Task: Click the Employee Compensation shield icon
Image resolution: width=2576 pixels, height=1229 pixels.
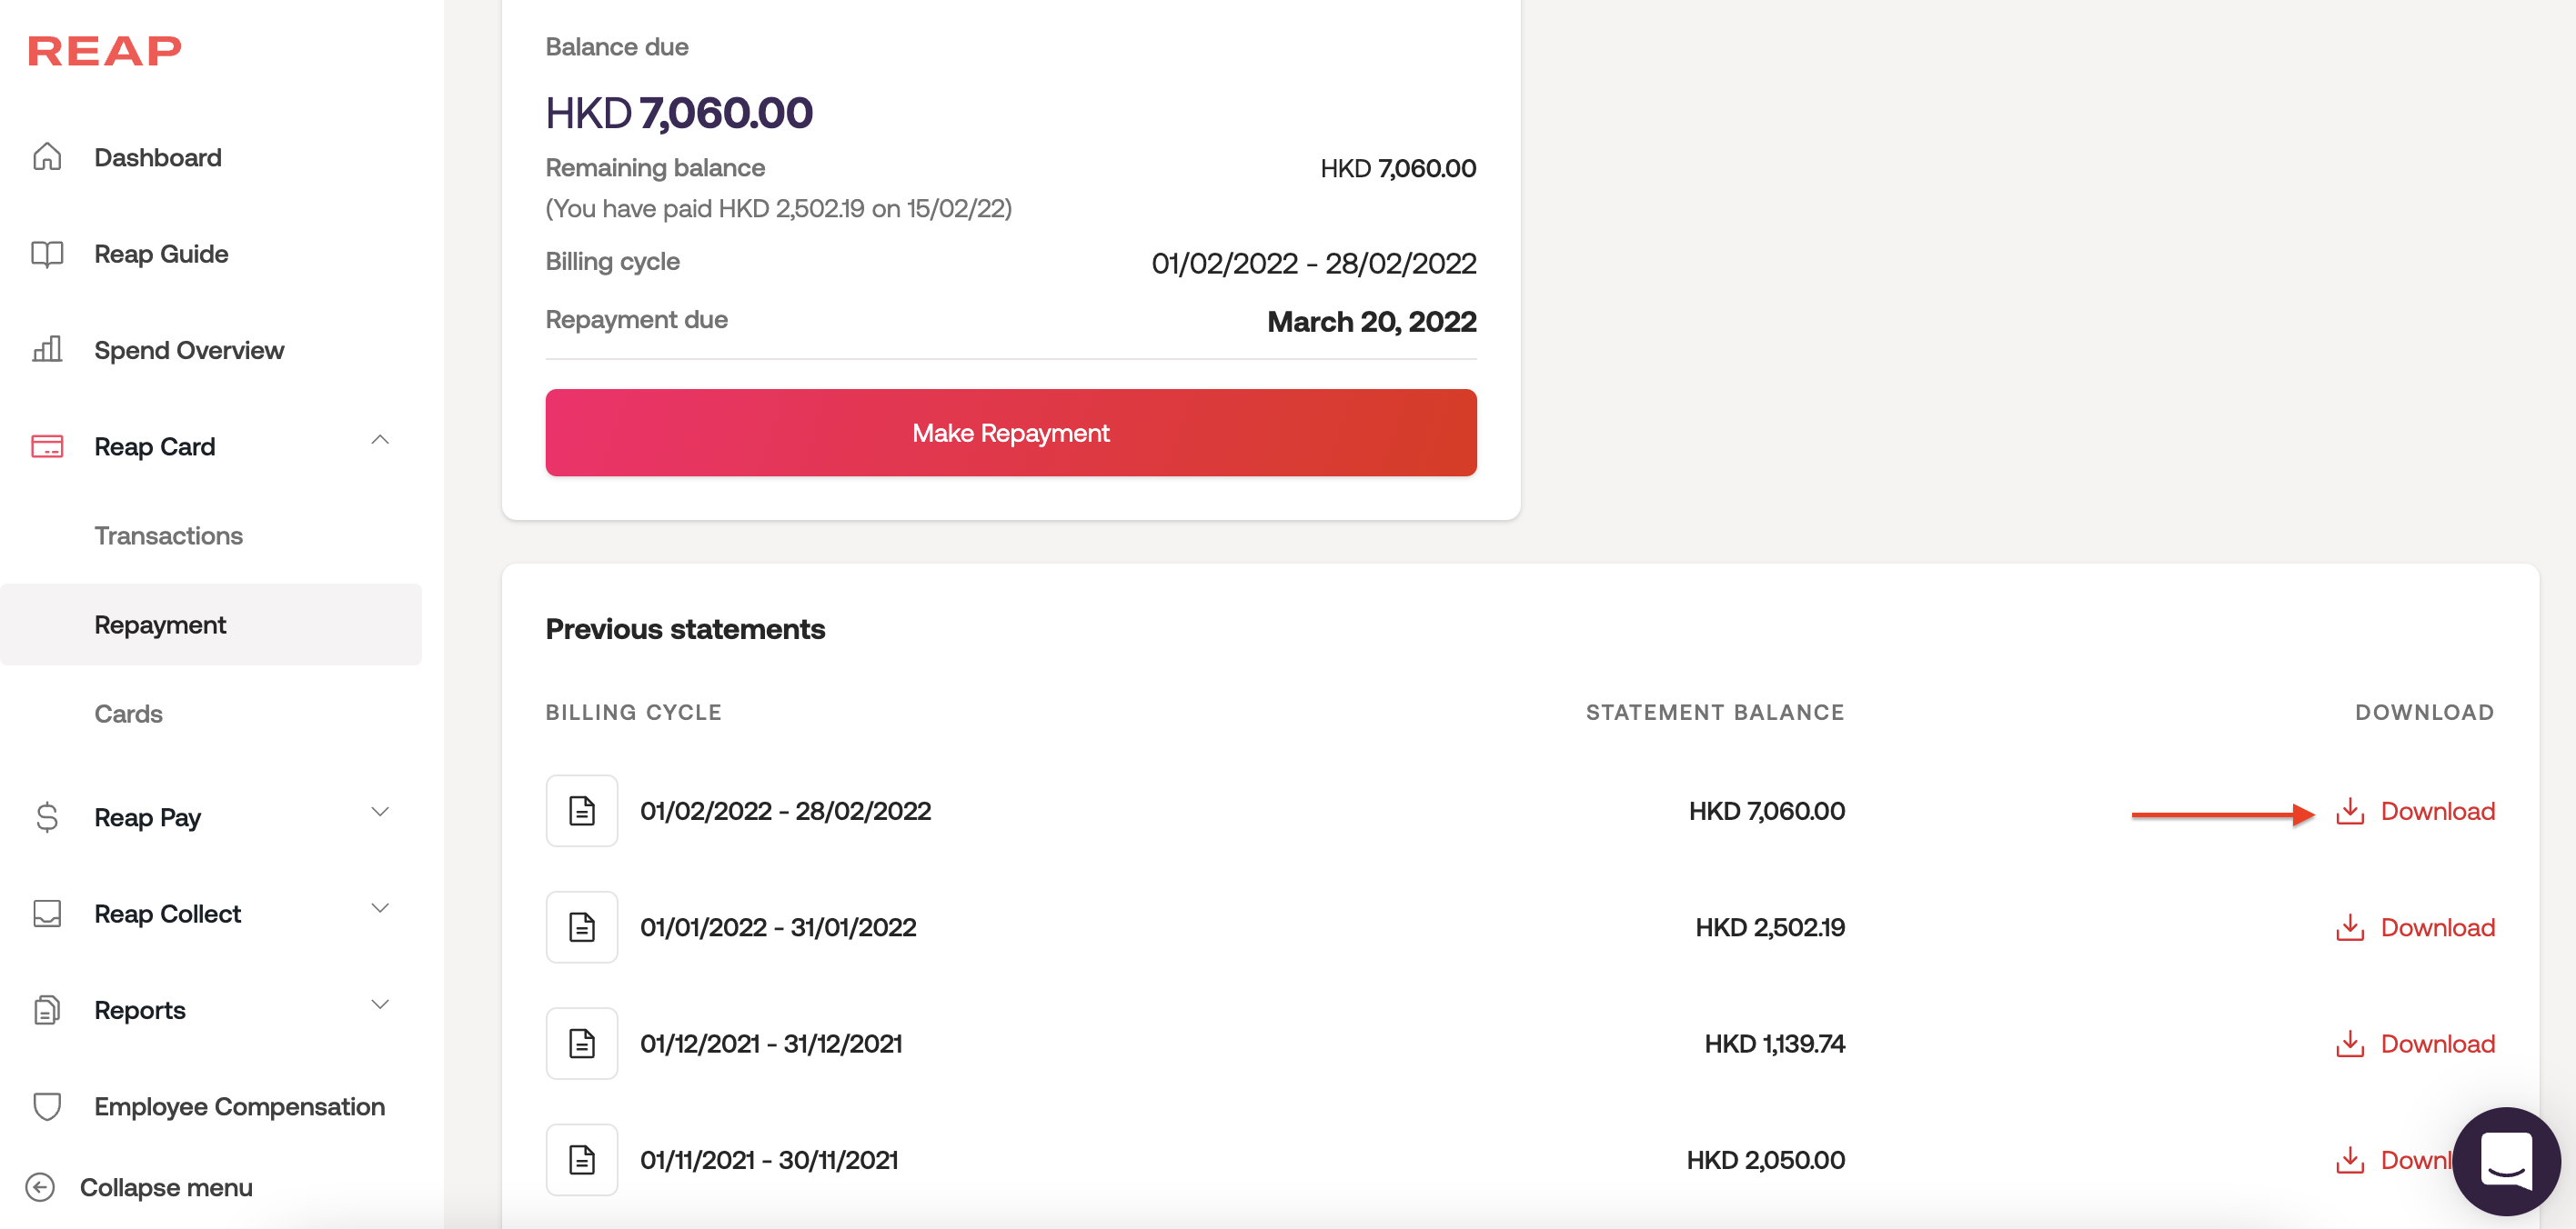Action: pos(47,1106)
